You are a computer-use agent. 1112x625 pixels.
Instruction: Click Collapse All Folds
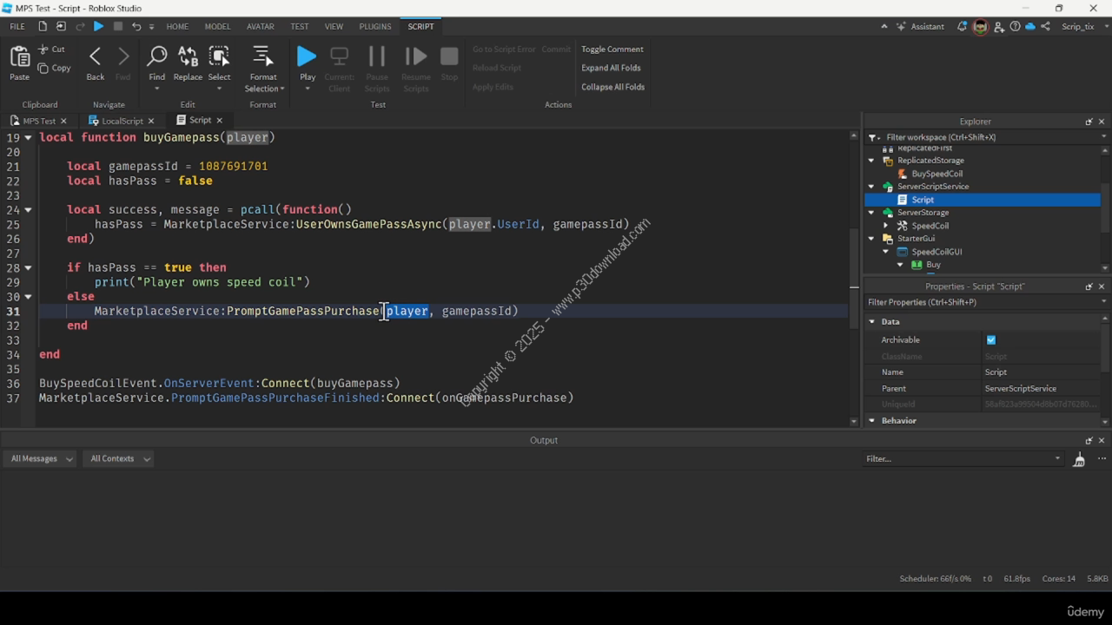612,87
